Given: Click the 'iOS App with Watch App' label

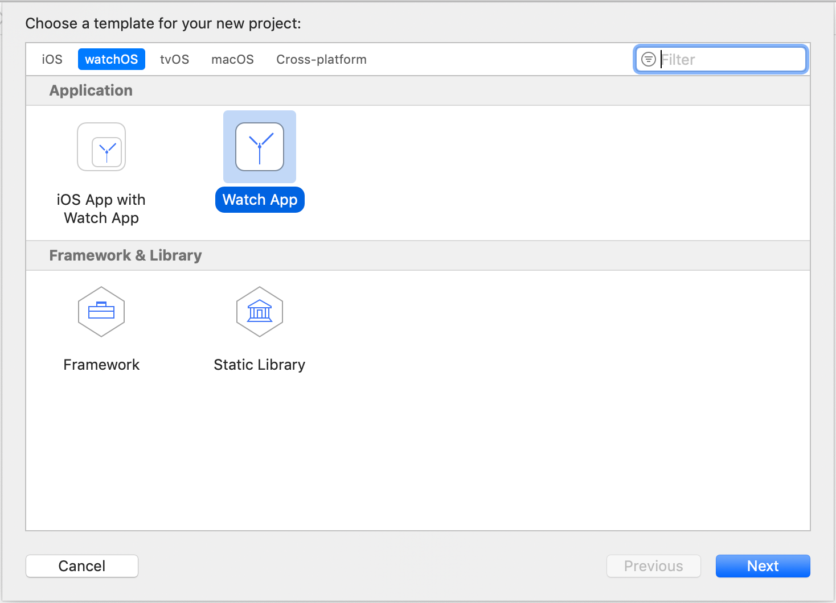Looking at the screenshot, I should pos(101,209).
